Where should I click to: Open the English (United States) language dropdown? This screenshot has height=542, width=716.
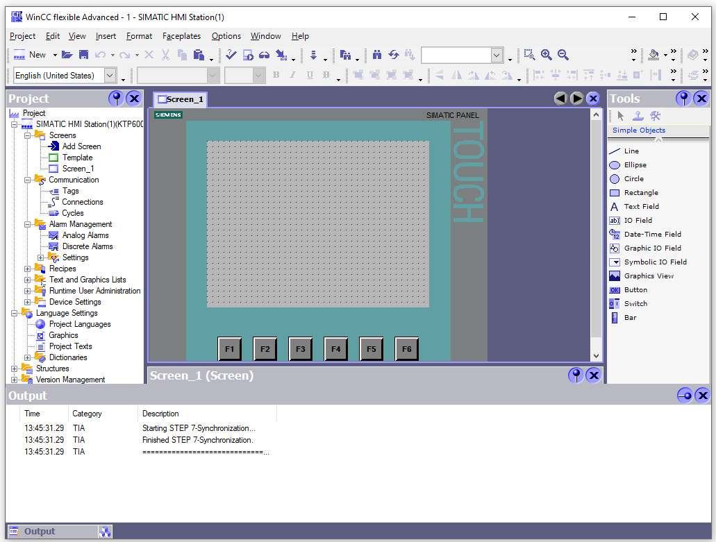click(110, 75)
